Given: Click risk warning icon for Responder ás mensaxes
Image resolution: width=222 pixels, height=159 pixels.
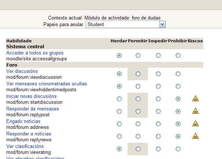Looking at the screenshot, I should [x=196, y=111].
